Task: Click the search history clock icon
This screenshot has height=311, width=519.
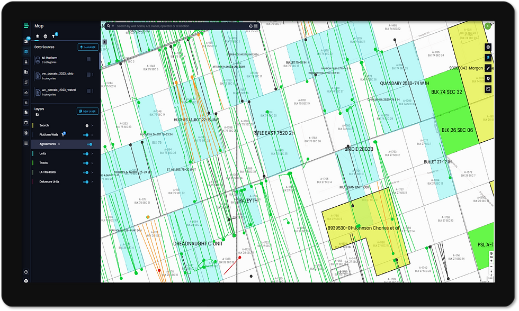Action: (249, 26)
